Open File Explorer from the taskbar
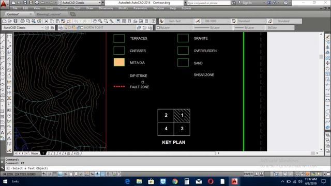 (139, 181)
